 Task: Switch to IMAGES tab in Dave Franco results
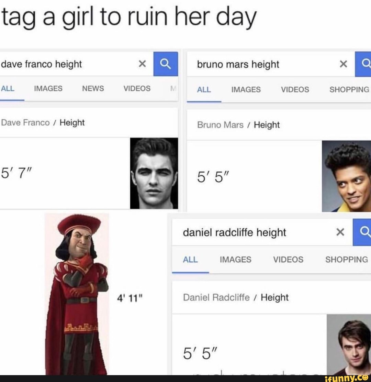point(48,88)
